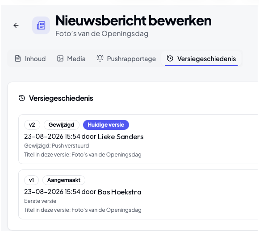Image resolution: width=259 pixels, height=231 pixels.
Task: Click the image icon on Media tab
Action: [60, 58]
